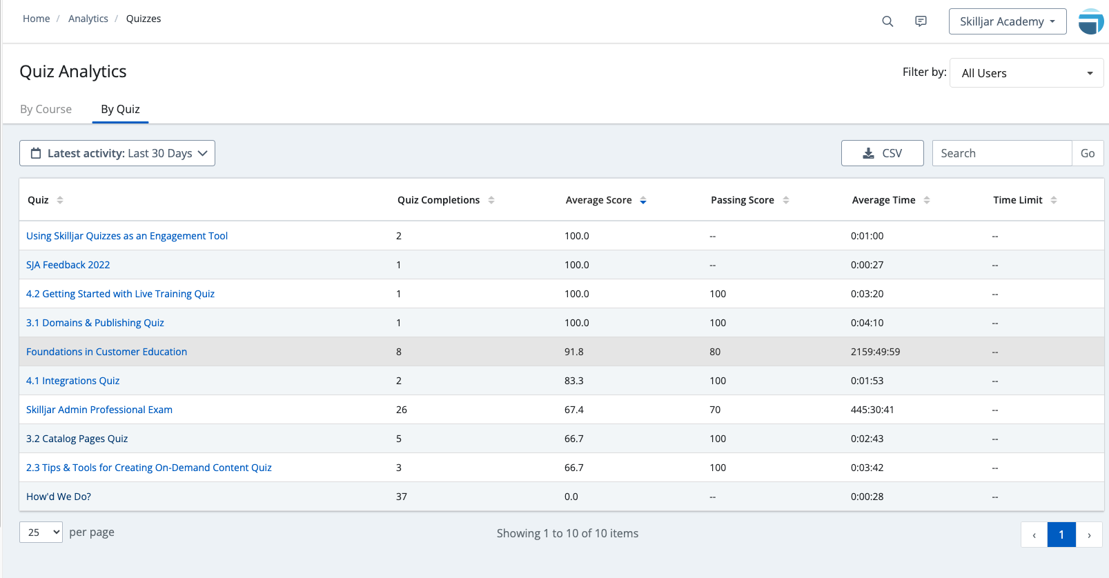Screen dimensions: 1109x578
Task: Select page 1 in pagination
Action: point(1061,535)
